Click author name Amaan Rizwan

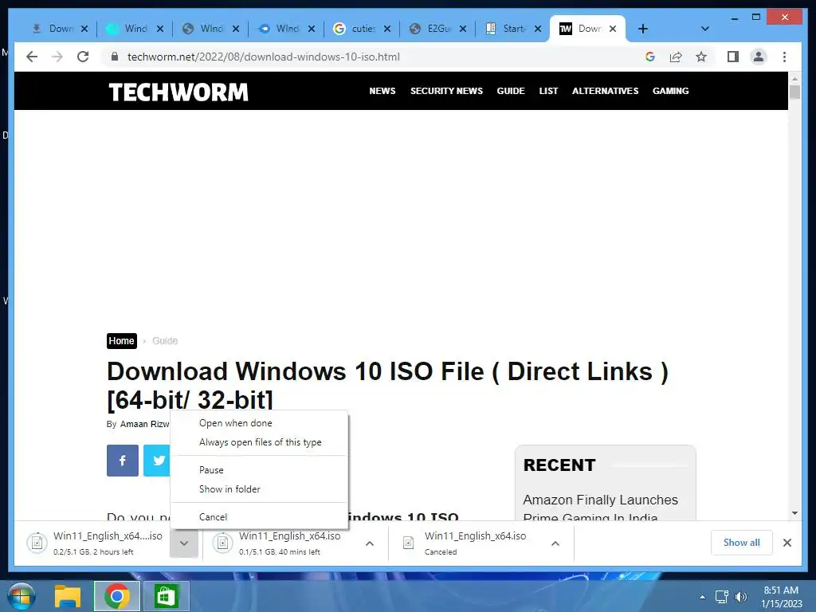pos(145,424)
